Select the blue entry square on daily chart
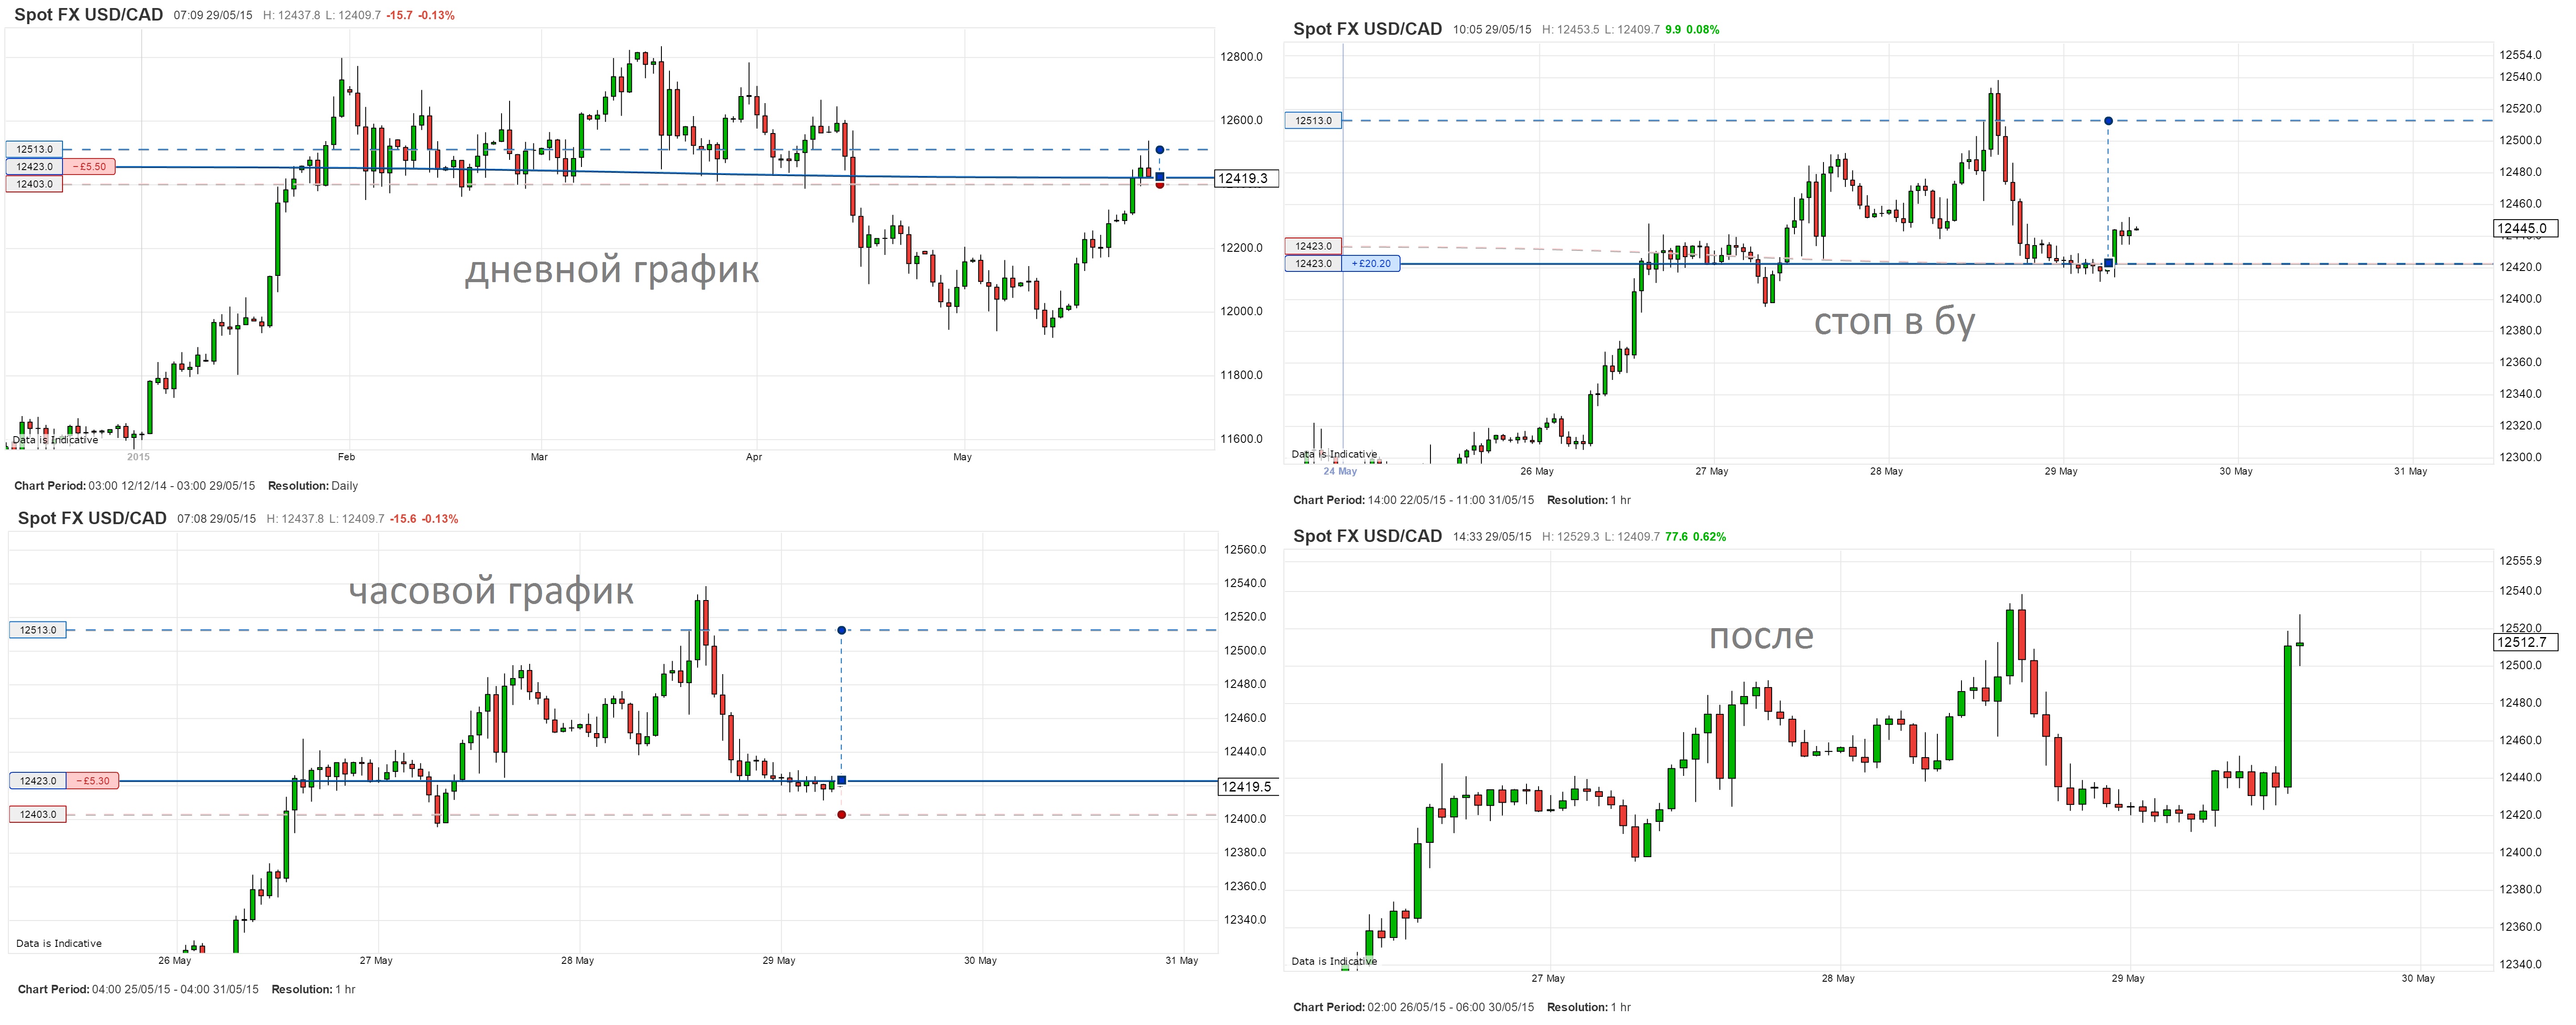 (1160, 177)
